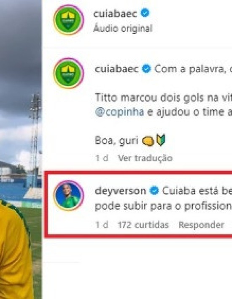Click the post photo of the stadium
232x299 pixels.
click(x=21, y=149)
